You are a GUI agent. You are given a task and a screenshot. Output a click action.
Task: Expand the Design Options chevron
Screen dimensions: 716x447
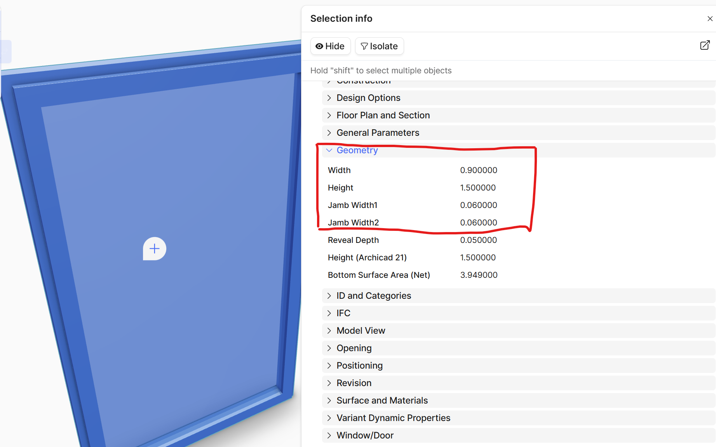pos(329,98)
